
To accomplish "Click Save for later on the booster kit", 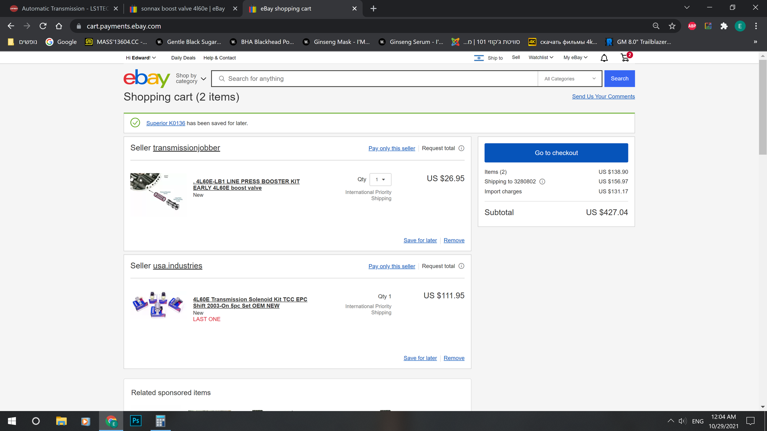I will [x=420, y=240].
